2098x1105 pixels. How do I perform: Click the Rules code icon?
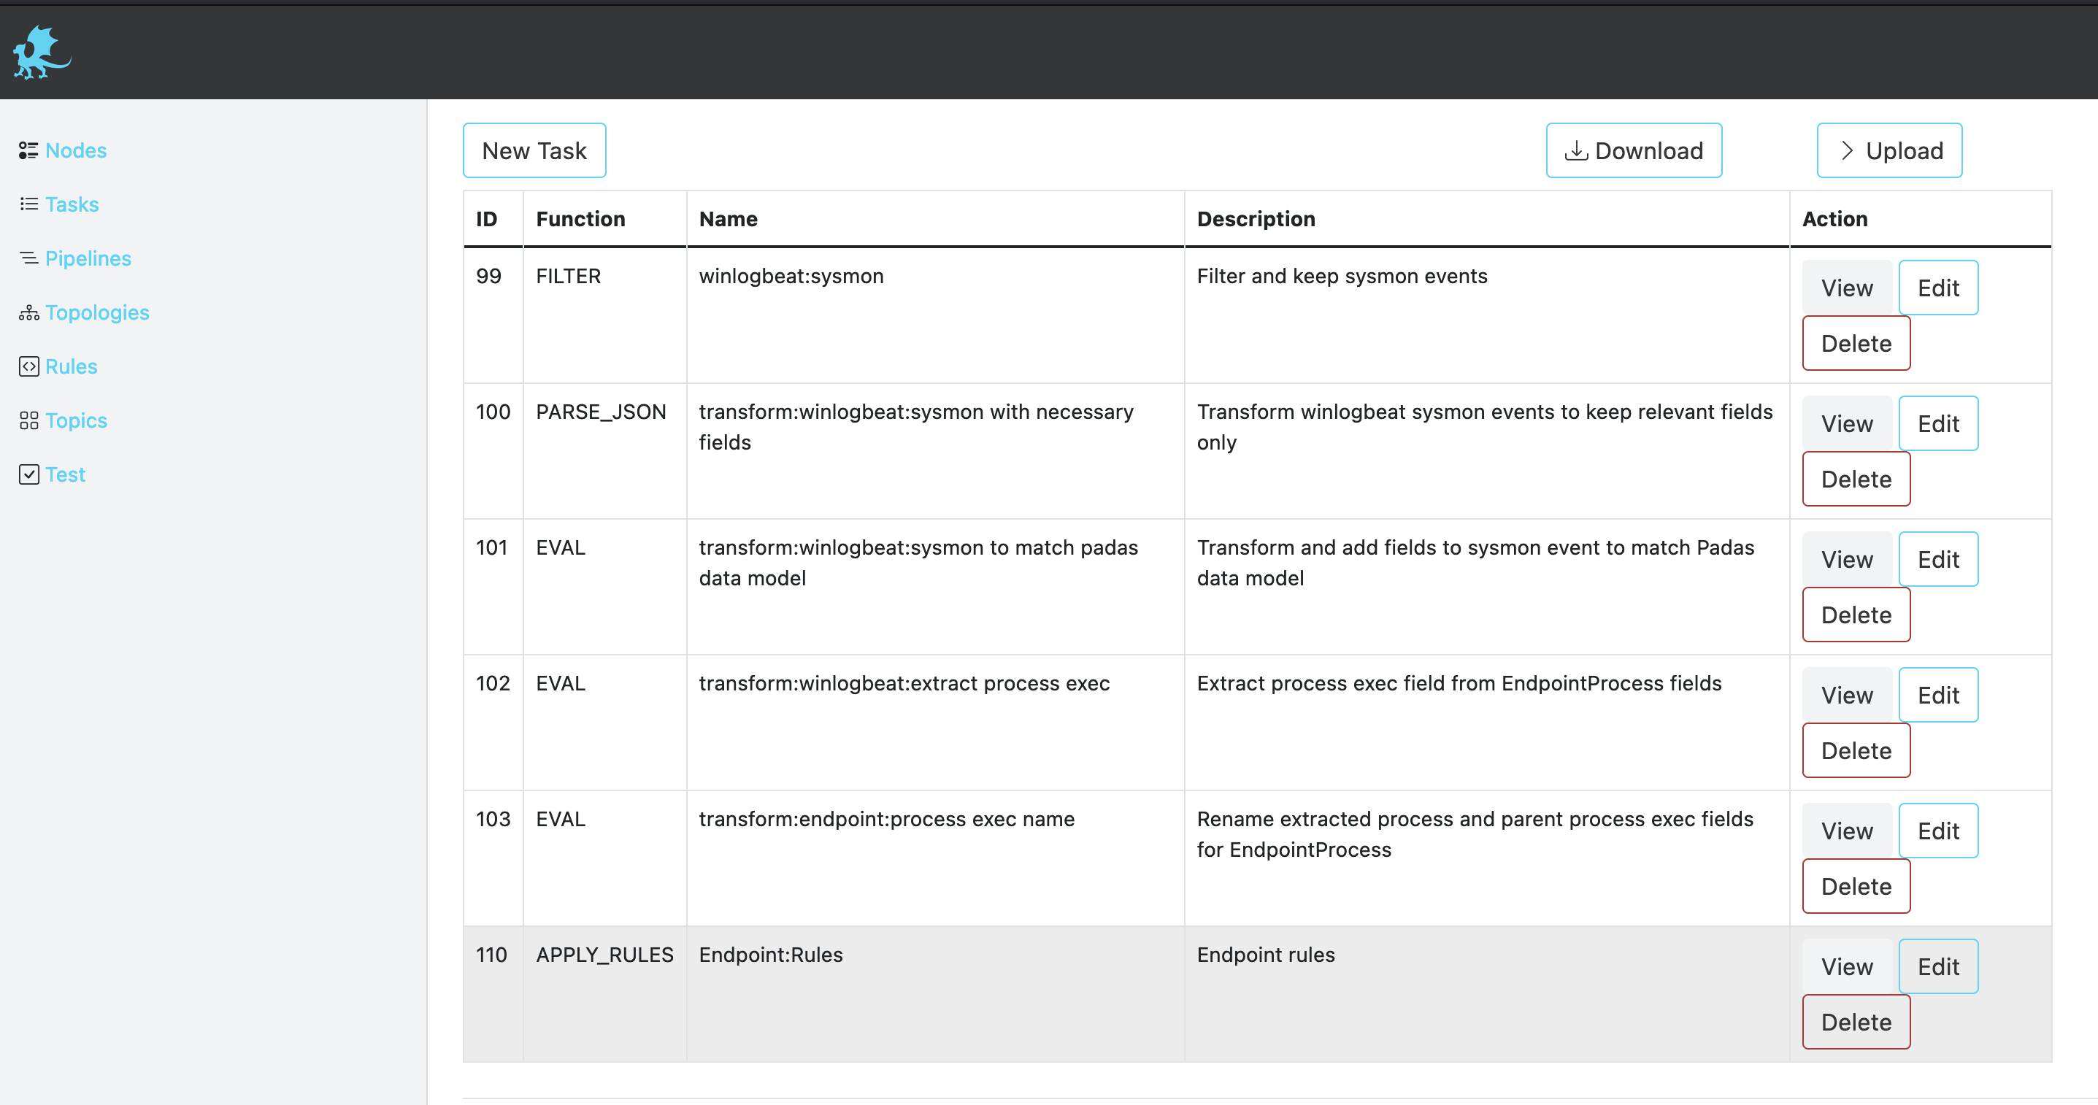[x=28, y=366]
